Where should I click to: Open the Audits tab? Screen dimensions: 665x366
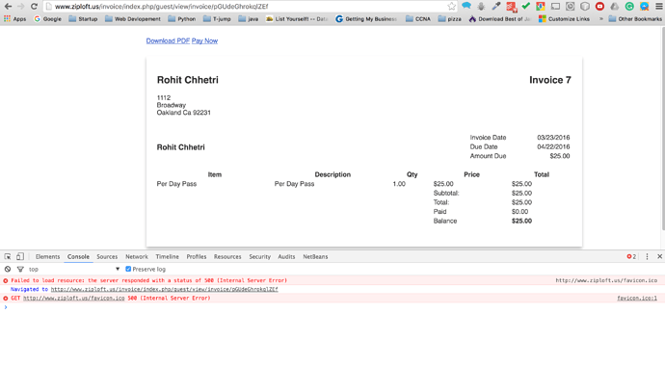(286, 257)
